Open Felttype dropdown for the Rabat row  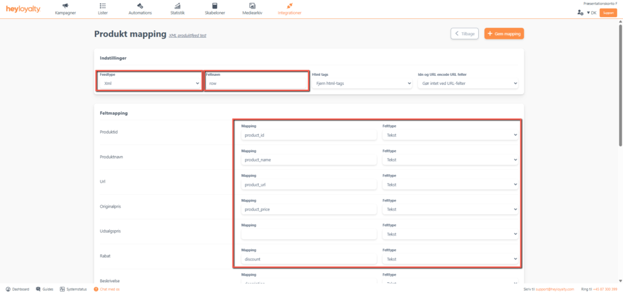pos(450,259)
